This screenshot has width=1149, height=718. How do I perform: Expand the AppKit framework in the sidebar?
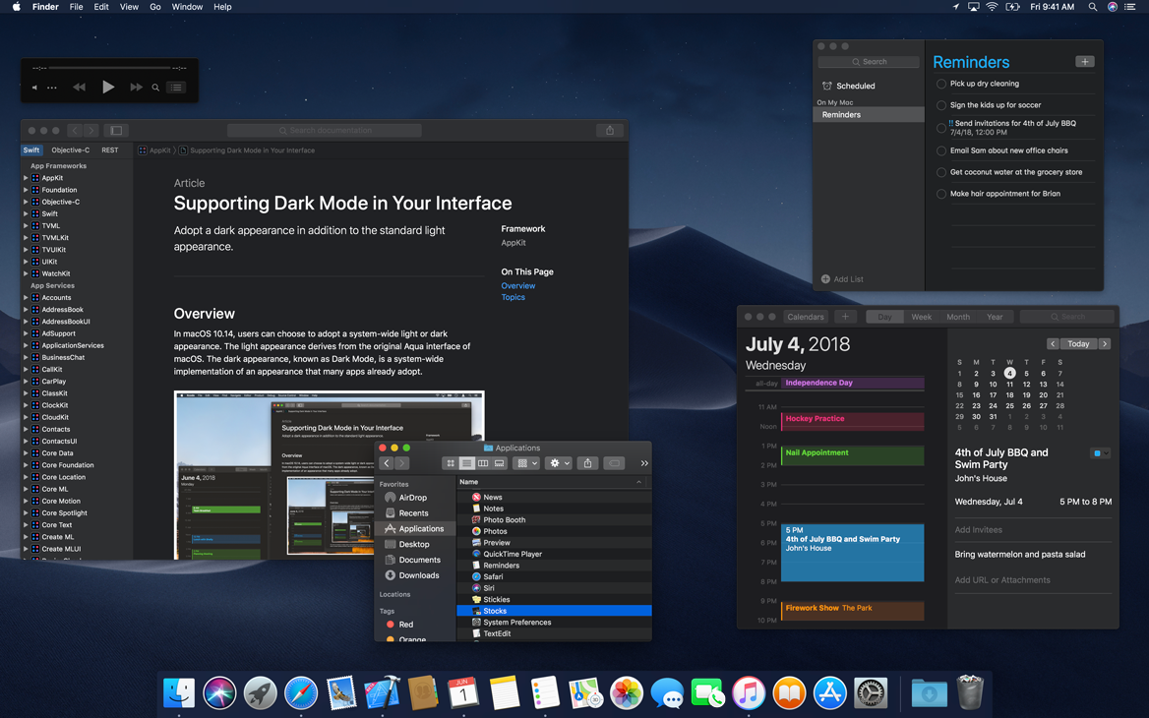(25, 177)
